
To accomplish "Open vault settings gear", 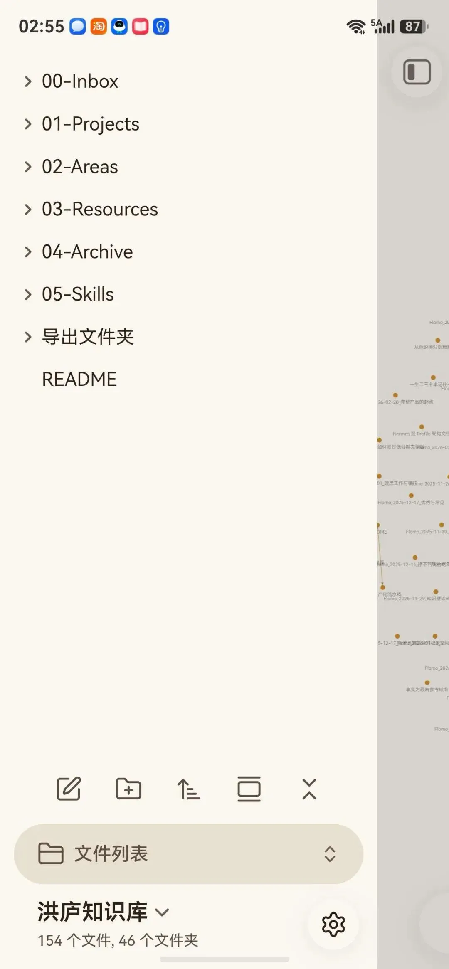I will point(333,925).
